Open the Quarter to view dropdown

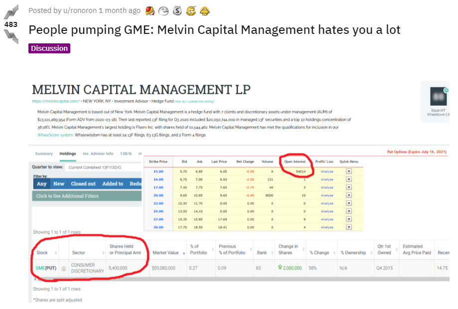point(95,167)
